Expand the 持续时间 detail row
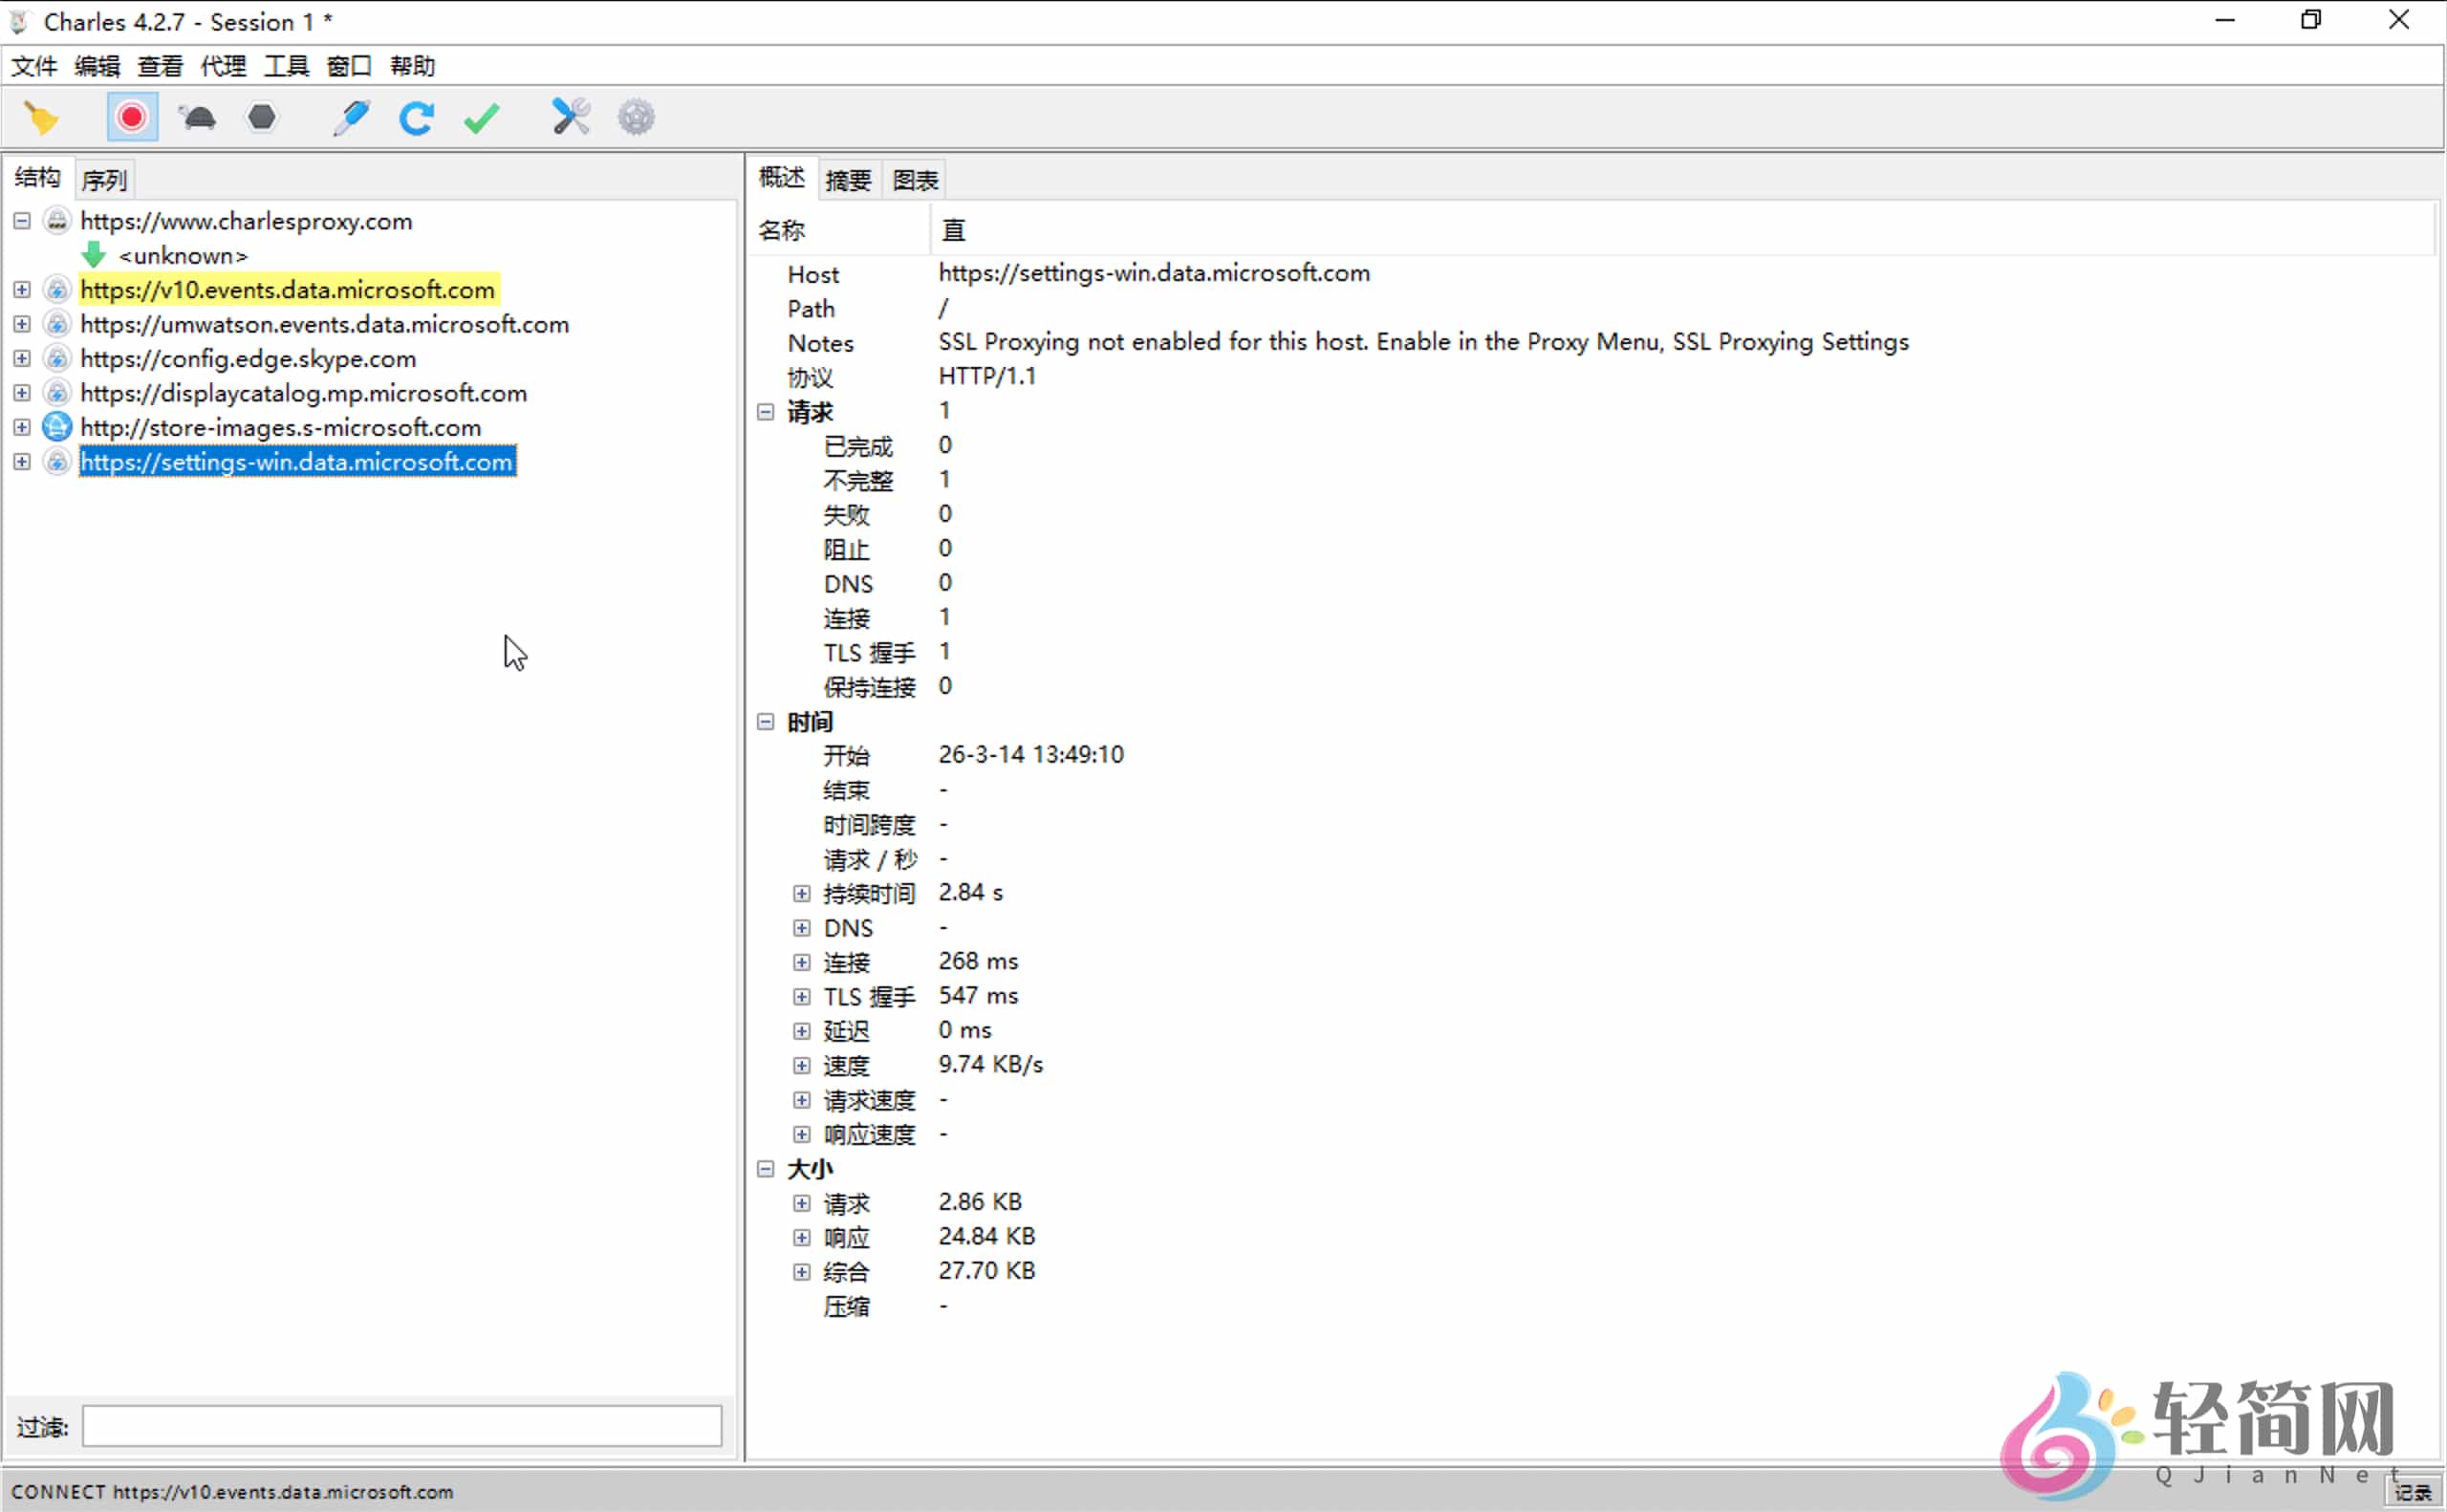The height and width of the screenshot is (1512, 2447). click(801, 893)
